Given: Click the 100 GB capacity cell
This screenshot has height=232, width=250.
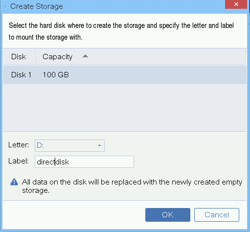Looking at the screenshot, I should pos(56,75).
